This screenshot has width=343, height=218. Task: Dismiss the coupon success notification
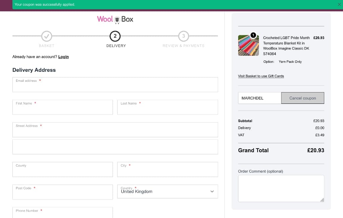[339, 4]
